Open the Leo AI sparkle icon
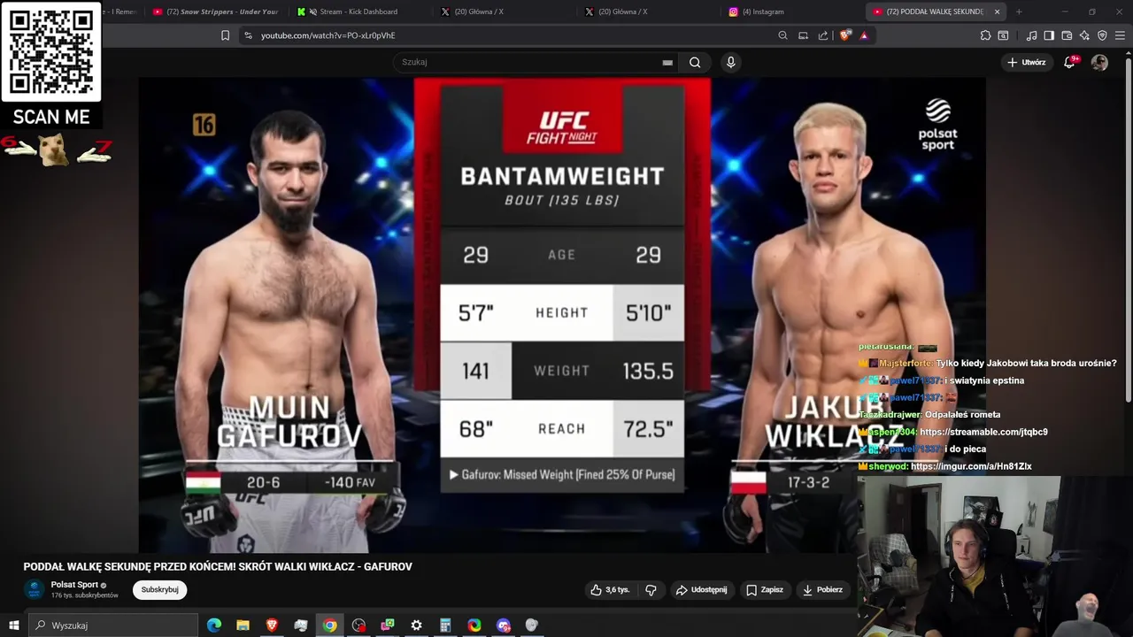Screen dimensions: 1133x637 tap(1084, 35)
